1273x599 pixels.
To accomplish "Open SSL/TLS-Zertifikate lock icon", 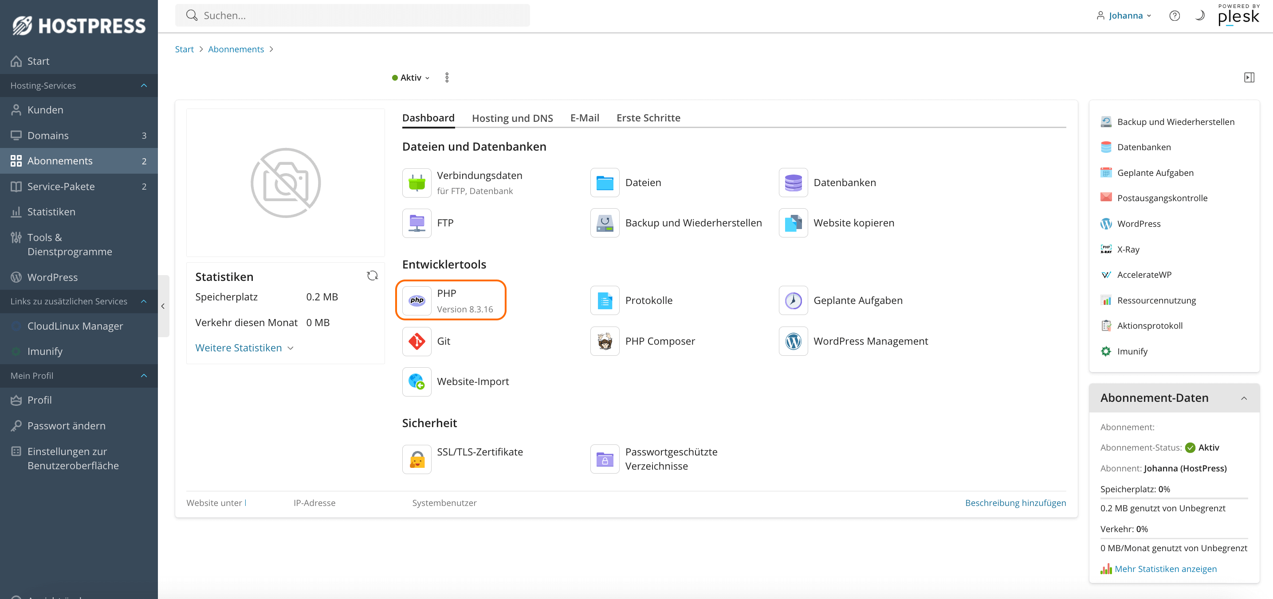I will 416,459.
